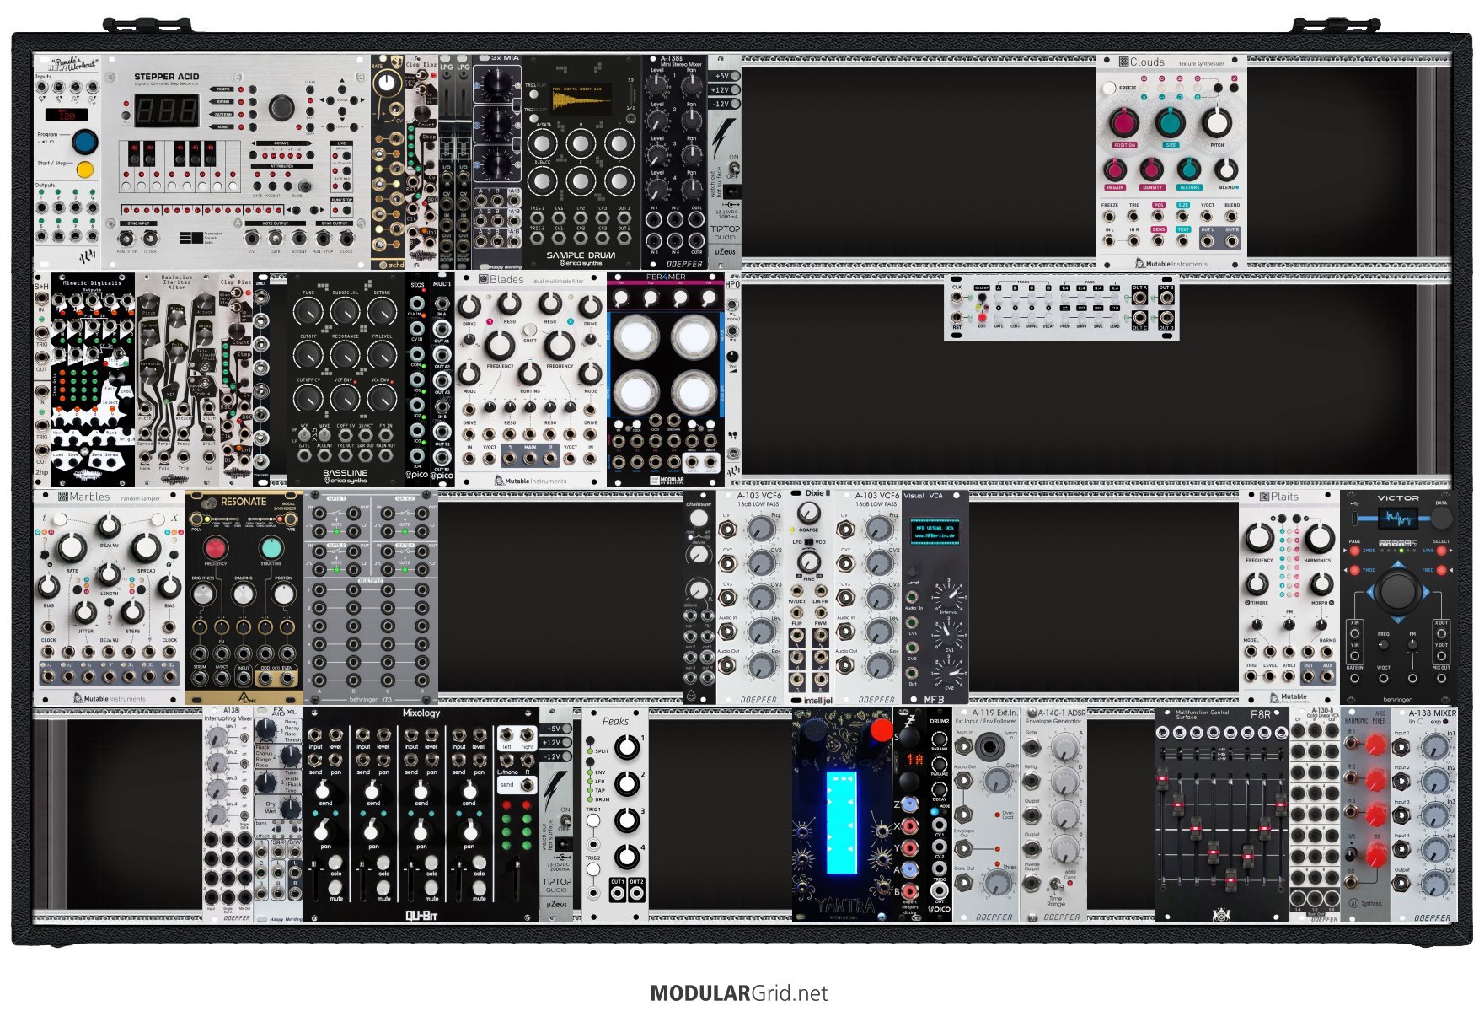Click the pink POSITION knob on Clouds
Viewport: 1479px width, 1011px height.
(x=1124, y=122)
